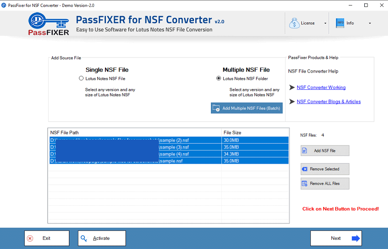Click arrow icon beside Blogs & Articles

pyautogui.click(x=292, y=101)
